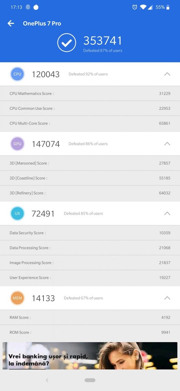
Task: Tap the purple GPU badge icon
Action: (x=17, y=144)
